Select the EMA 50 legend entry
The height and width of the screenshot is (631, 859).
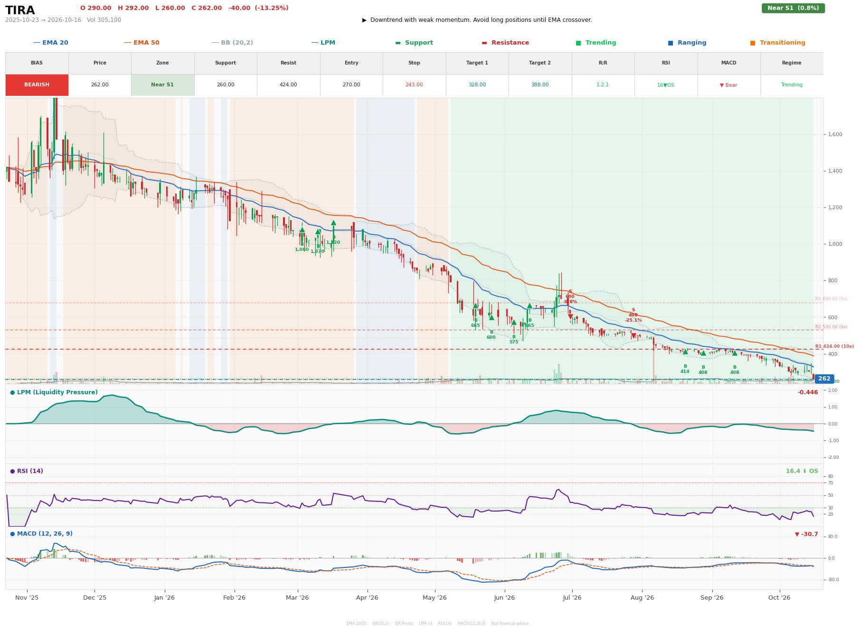(142, 43)
